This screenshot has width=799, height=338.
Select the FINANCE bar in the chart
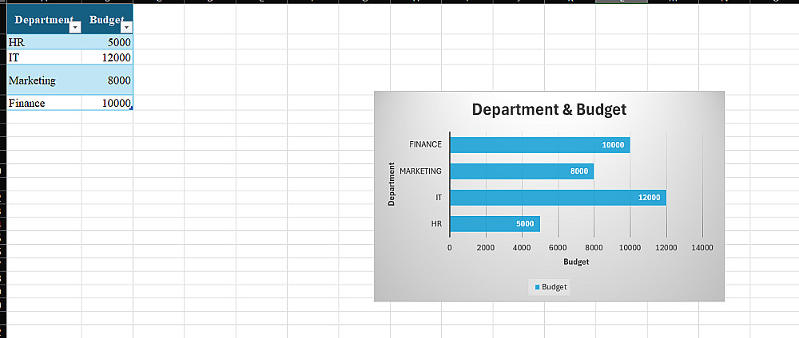[x=539, y=145]
